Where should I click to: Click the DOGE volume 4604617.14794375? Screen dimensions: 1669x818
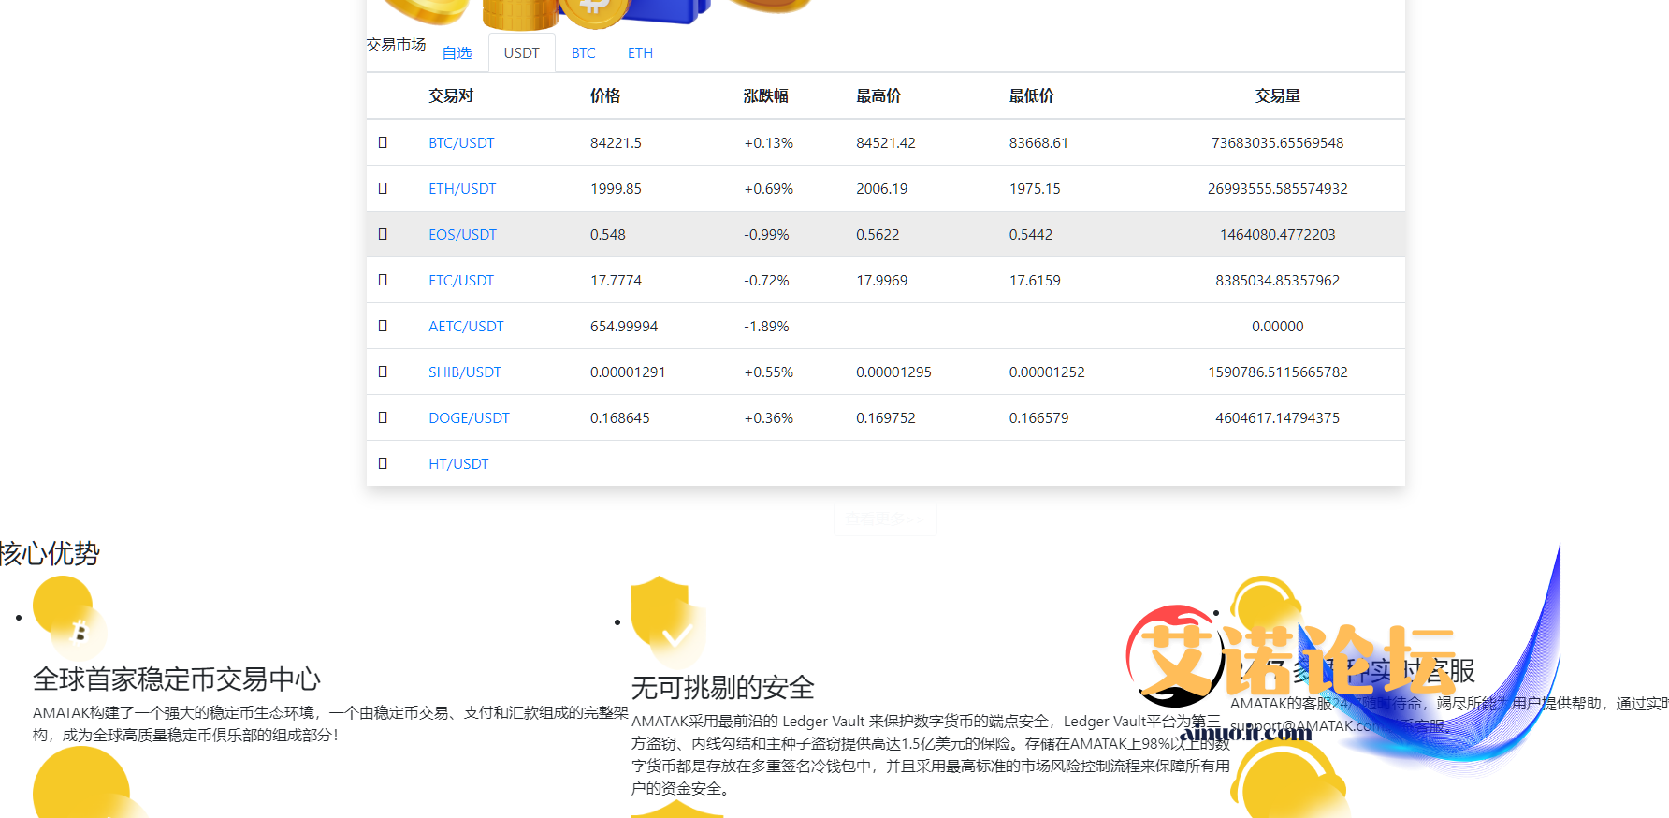(1278, 418)
